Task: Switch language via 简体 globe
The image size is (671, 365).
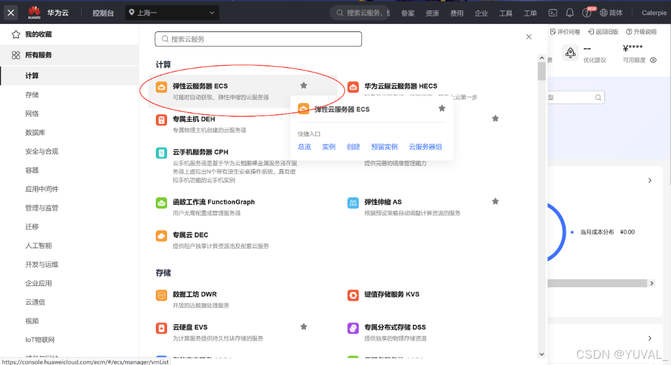Action: point(611,13)
